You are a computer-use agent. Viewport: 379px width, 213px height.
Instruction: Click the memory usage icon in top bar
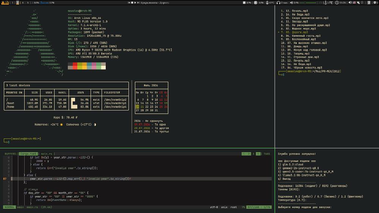[244, 3]
